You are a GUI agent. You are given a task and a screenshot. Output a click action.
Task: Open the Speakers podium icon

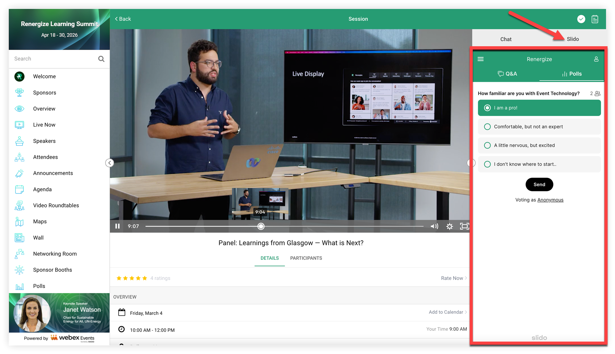click(19, 141)
